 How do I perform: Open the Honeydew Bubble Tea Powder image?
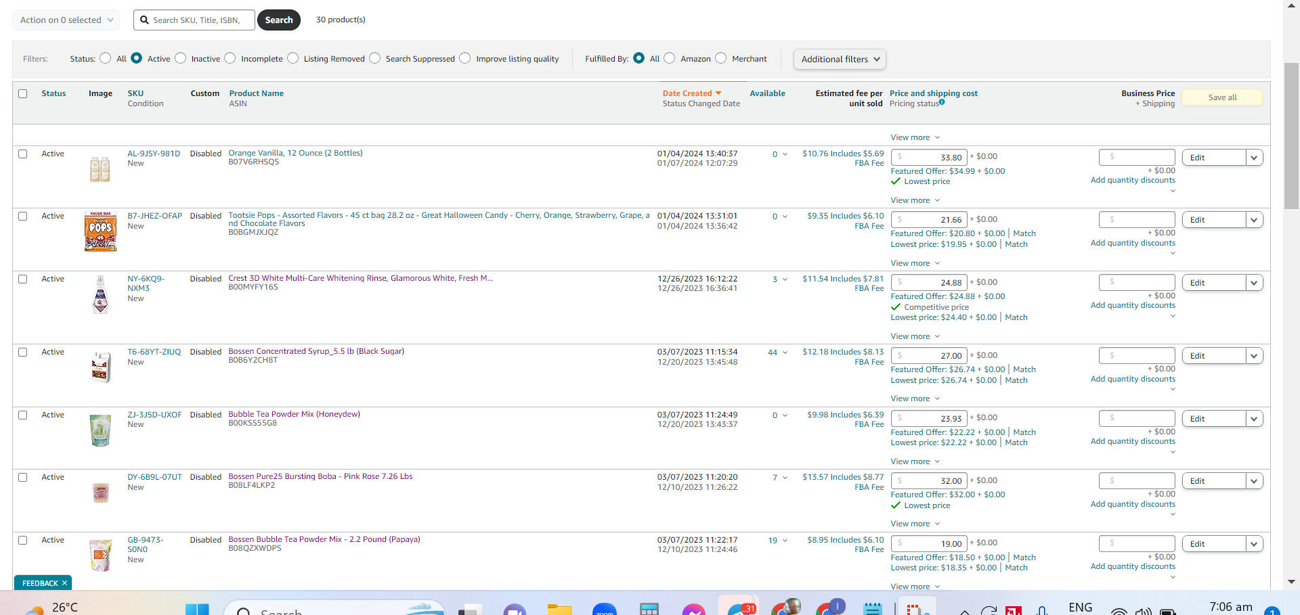tap(100, 430)
